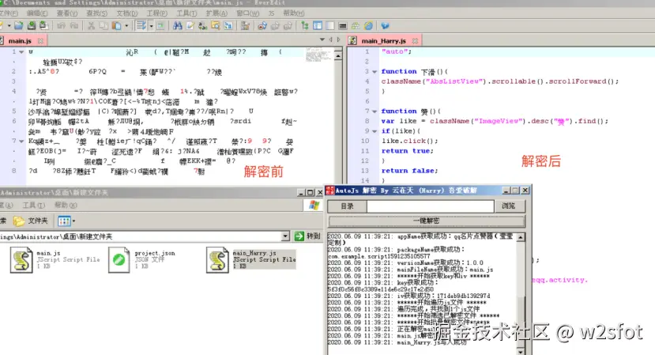655x355 pixels.
Task: Click the Save All toolbar icon
Action: pyautogui.click(x=43, y=26)
